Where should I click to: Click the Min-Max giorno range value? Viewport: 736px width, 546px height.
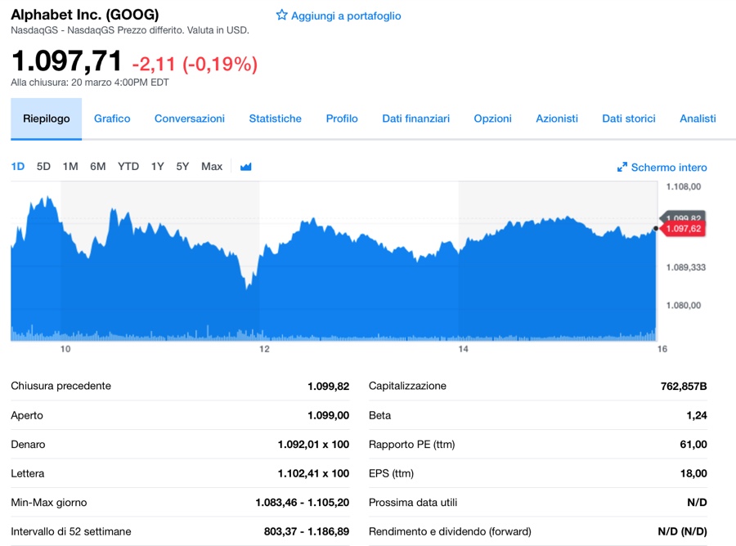(303, 503)
